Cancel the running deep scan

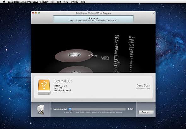(x=146, y=112)
